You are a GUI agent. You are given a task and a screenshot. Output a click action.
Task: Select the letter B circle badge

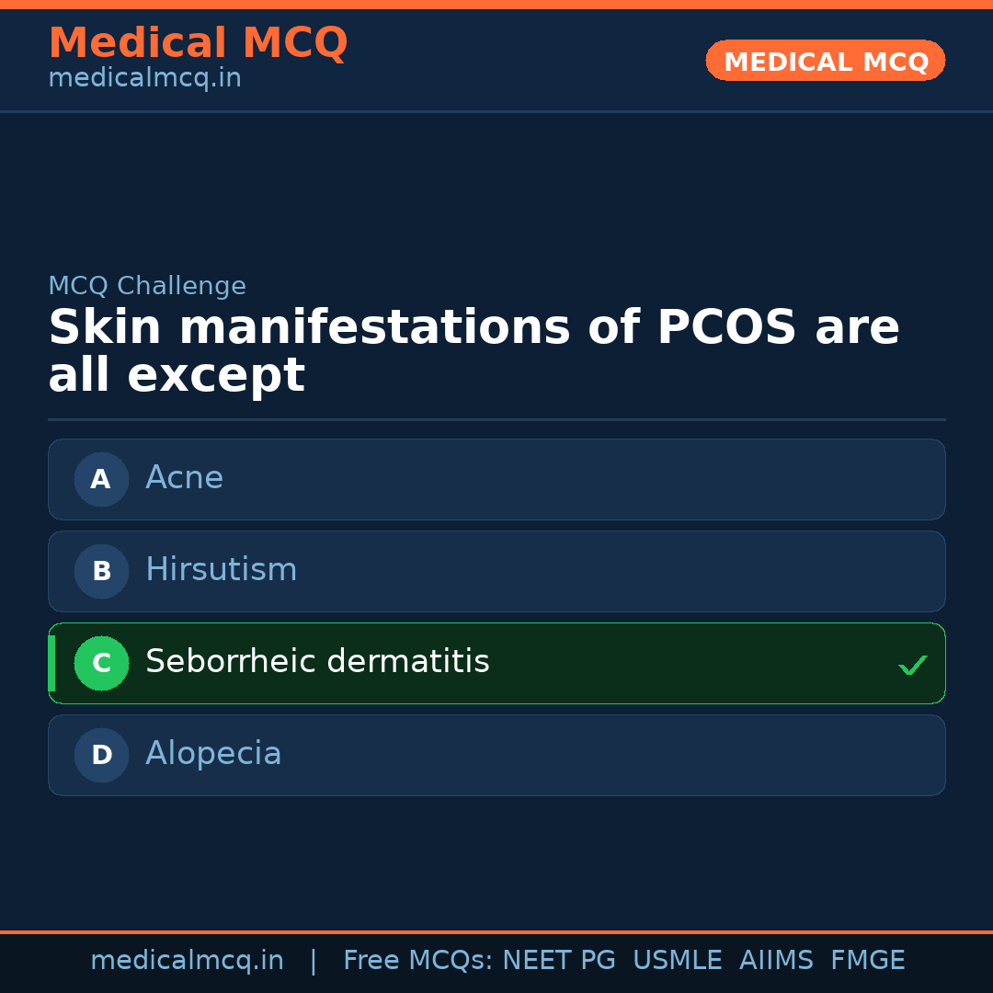coord(101,571)
